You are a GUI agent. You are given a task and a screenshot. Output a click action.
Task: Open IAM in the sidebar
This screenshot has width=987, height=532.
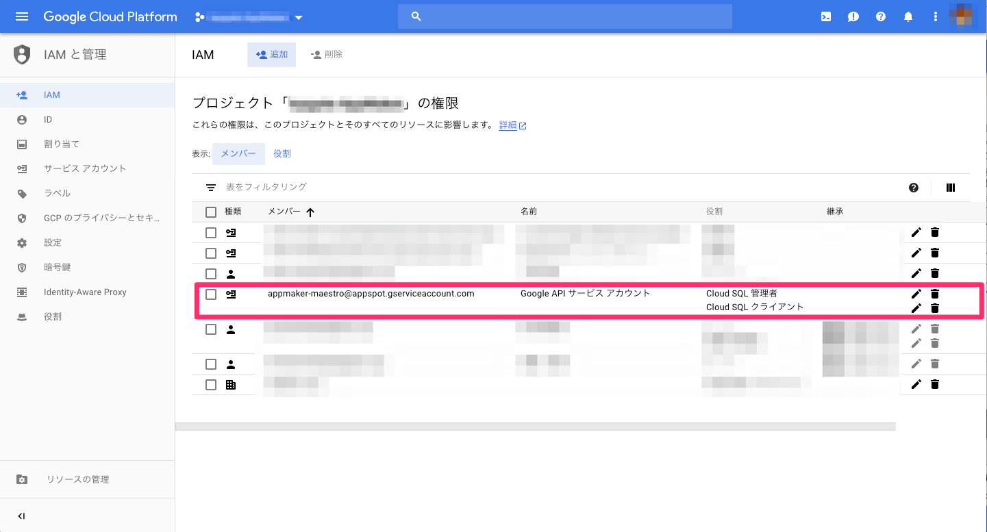tap(87, 95)
